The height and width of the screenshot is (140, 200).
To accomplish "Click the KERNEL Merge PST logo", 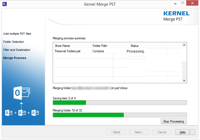I will tap(176, 16).
